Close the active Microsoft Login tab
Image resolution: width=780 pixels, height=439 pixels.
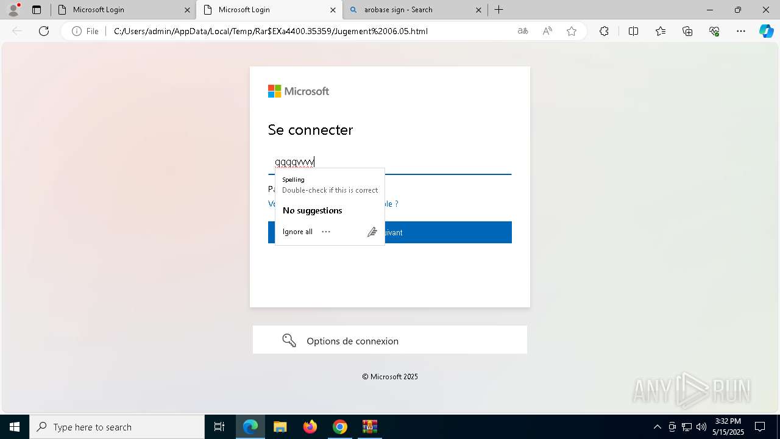(x=333, y=10)
